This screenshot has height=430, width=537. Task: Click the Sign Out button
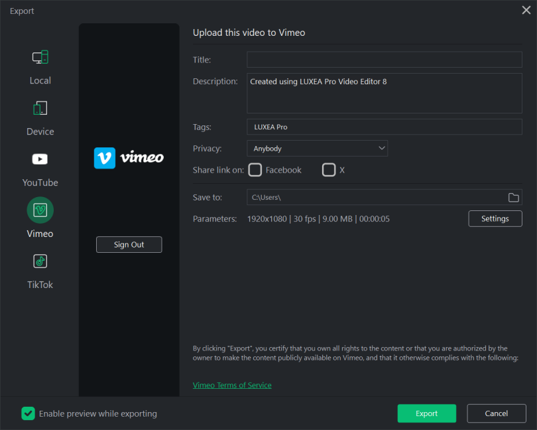pyautogui.click(x=129, y=245)
